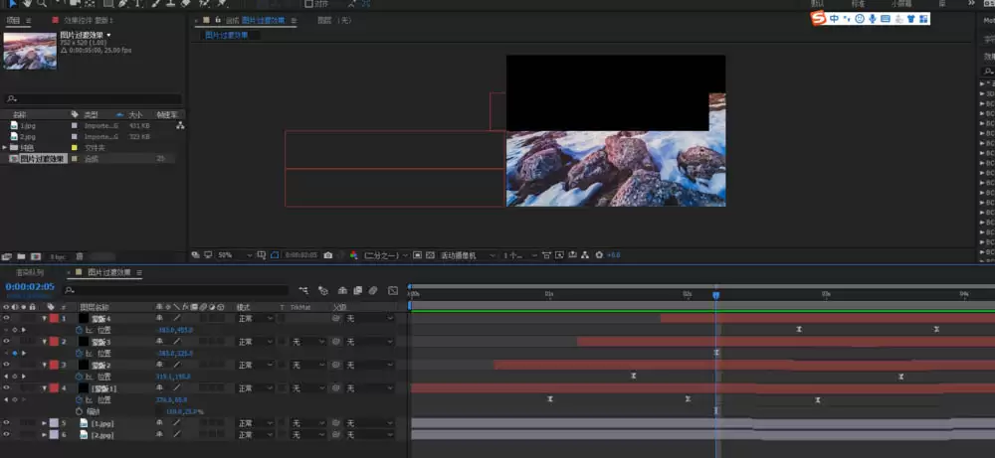The image size is (995, 458).
Task: Open the 50% magnification dropdown
Action: point(235,255)
